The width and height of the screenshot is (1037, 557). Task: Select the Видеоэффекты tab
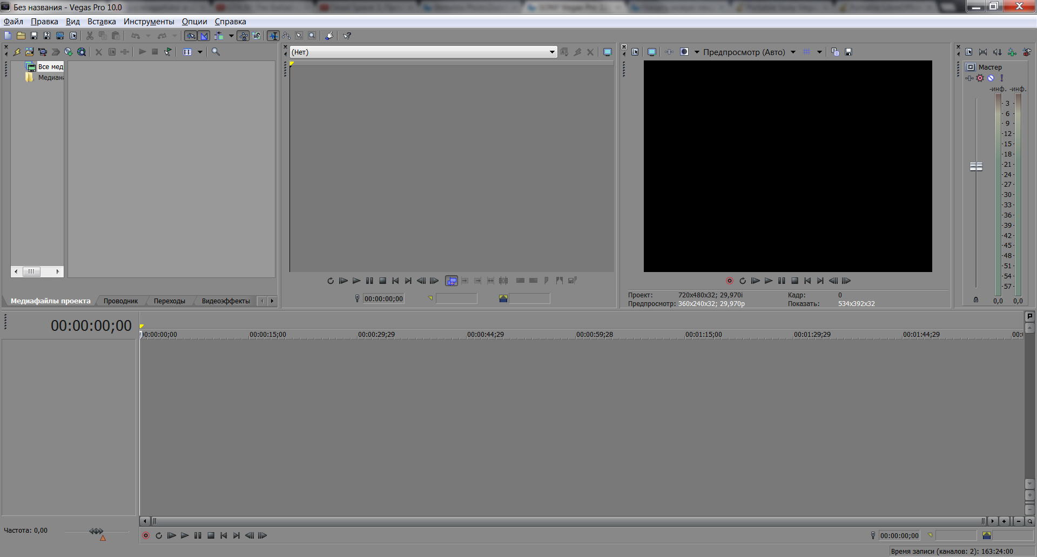(x=225, y=301)
